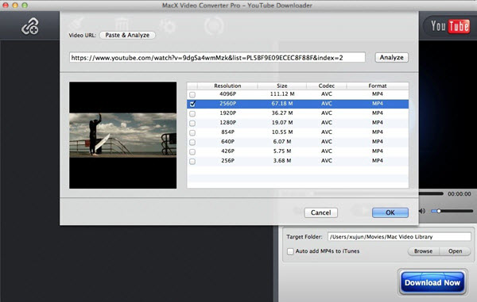Click the 1920P resolution text
477x302 pixels.
228,113
